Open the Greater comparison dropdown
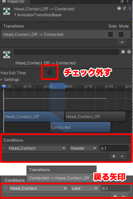Screen dimensions: 133x199 [83, 148]
